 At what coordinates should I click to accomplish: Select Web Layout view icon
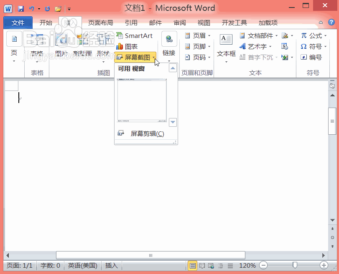(x=211, y=266)
